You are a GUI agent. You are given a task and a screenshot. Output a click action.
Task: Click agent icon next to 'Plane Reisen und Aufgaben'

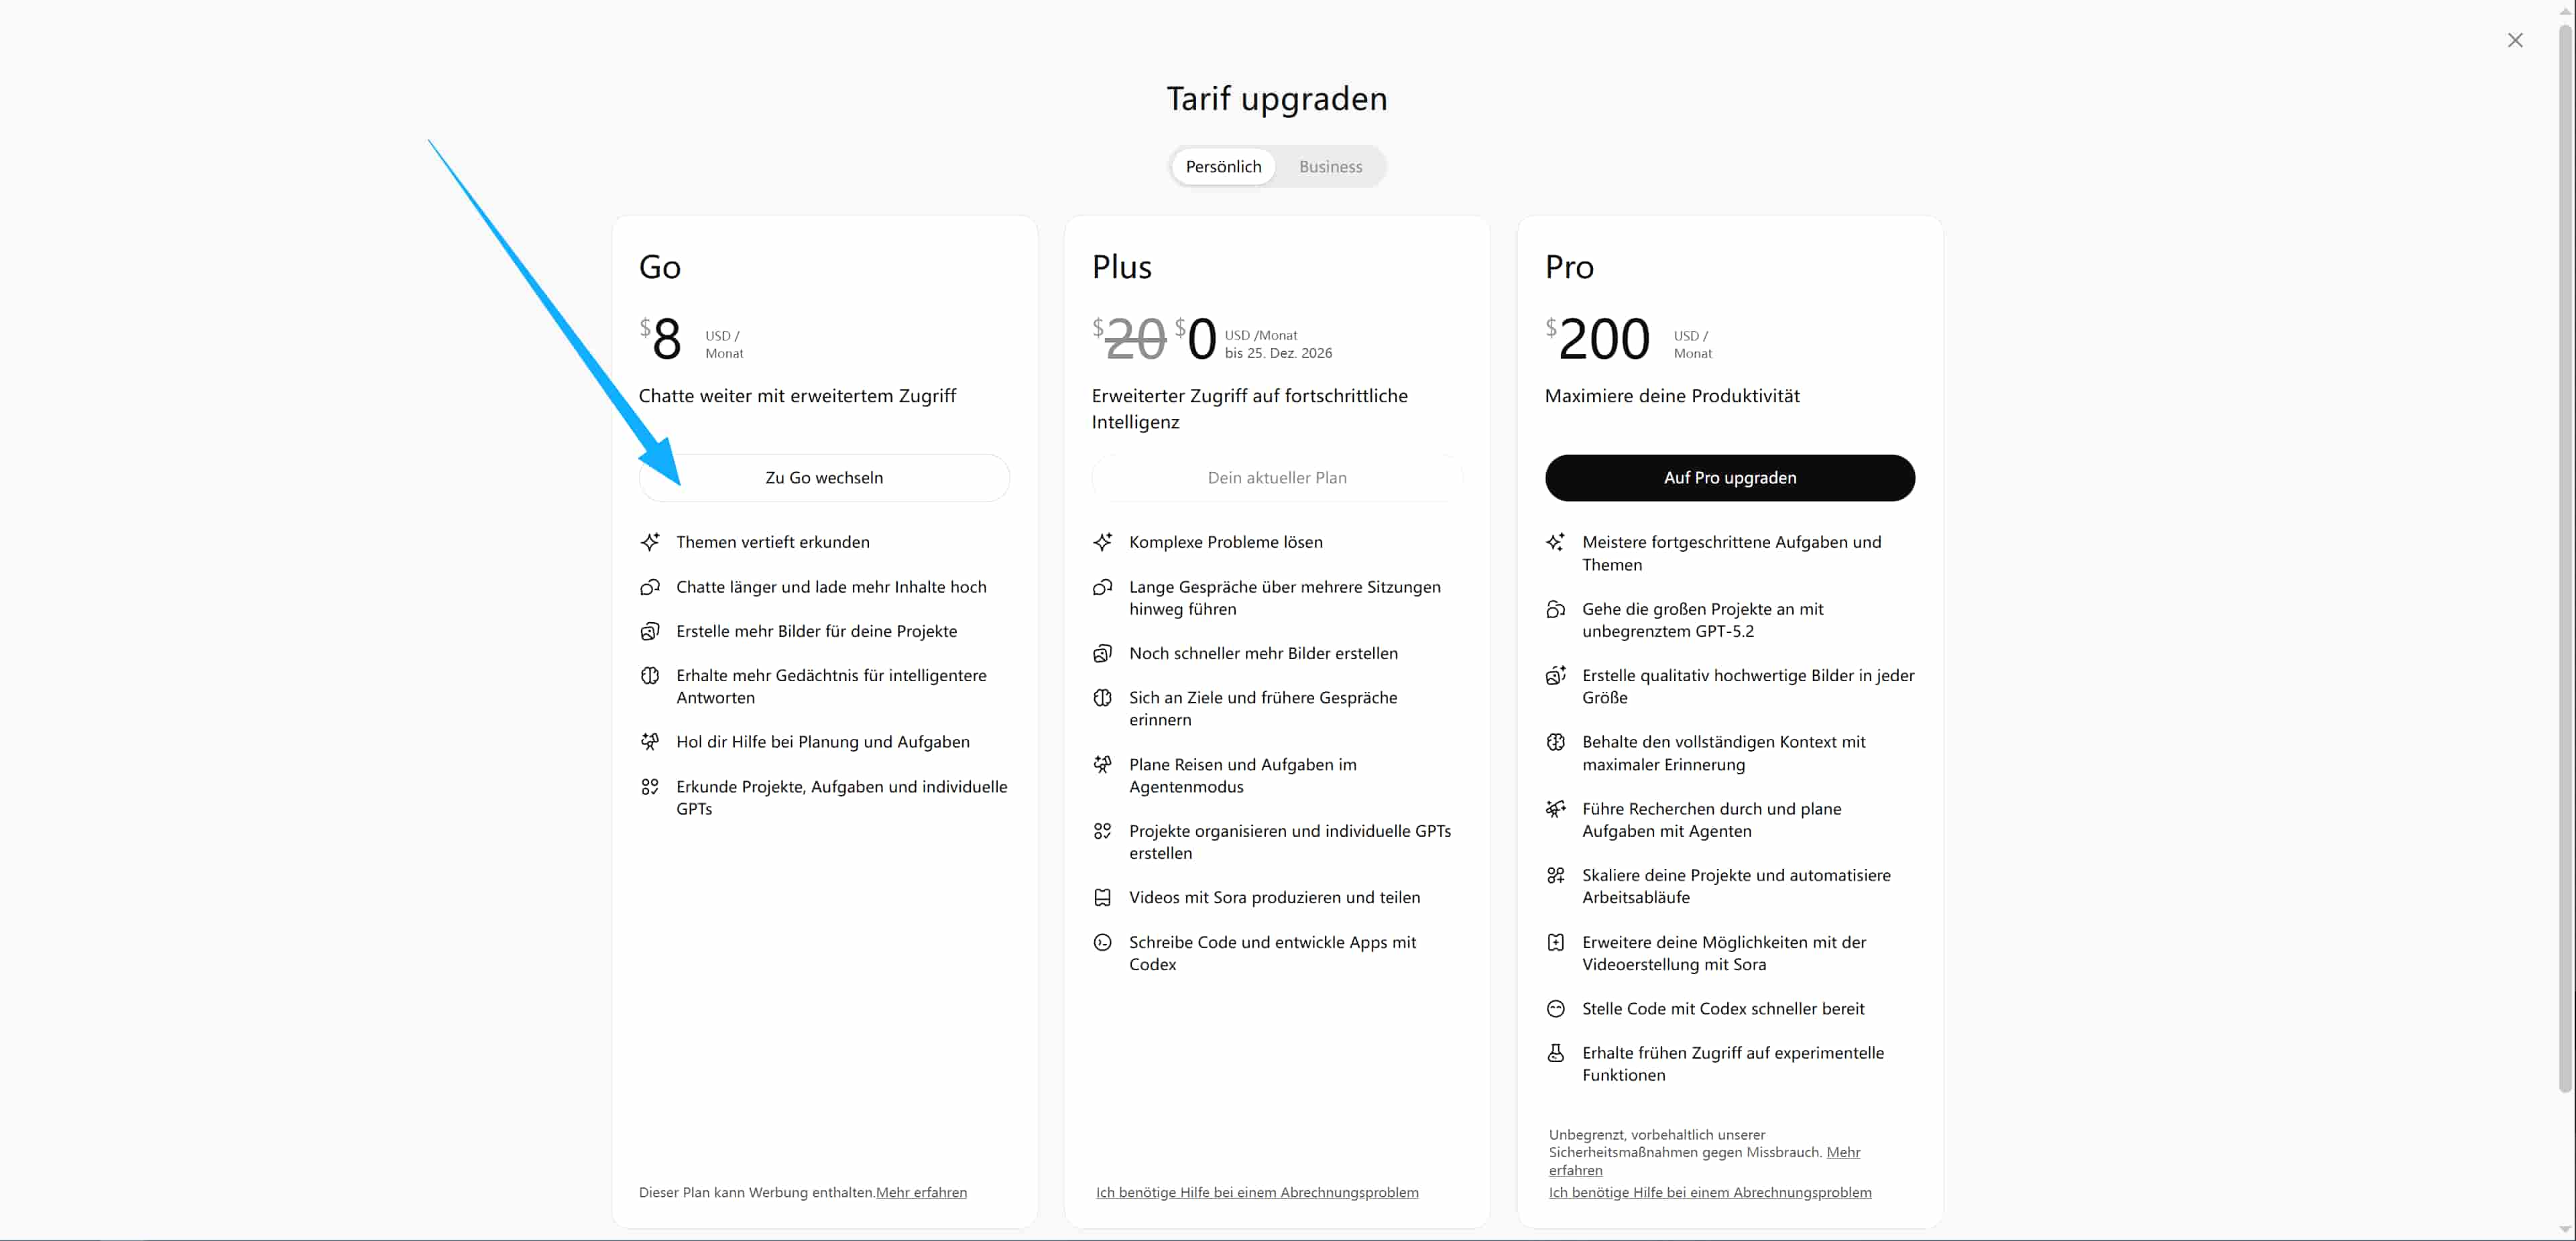(1102, 765)
